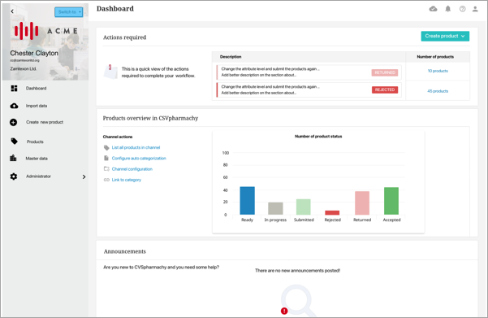Click the Number of products column header
The height and width of the screenshot is (318, 488).
[x=435, y=57]
